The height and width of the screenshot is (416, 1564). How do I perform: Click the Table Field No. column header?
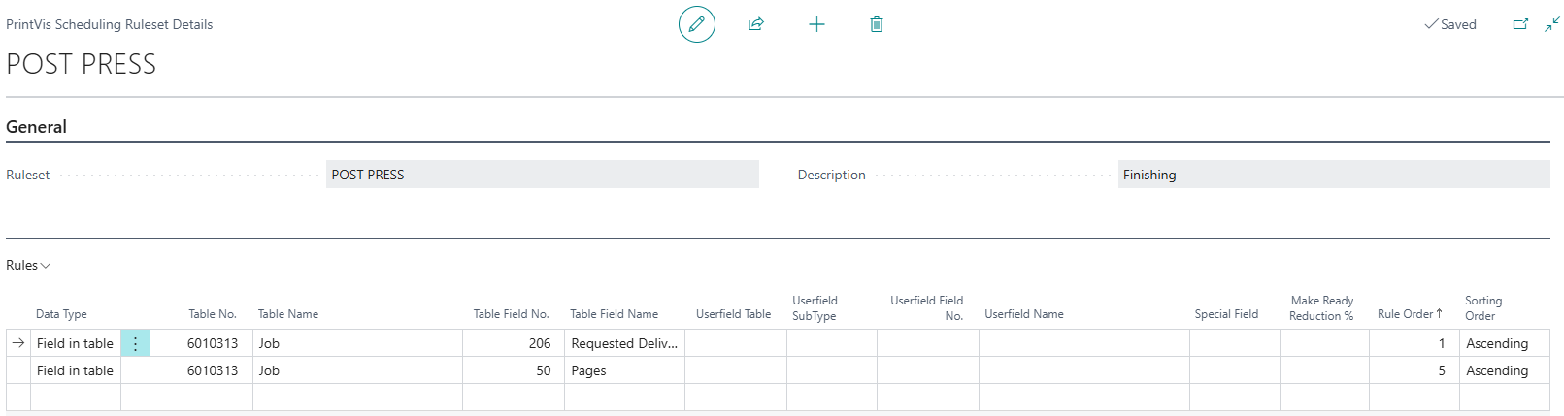[x=512, y=314]
